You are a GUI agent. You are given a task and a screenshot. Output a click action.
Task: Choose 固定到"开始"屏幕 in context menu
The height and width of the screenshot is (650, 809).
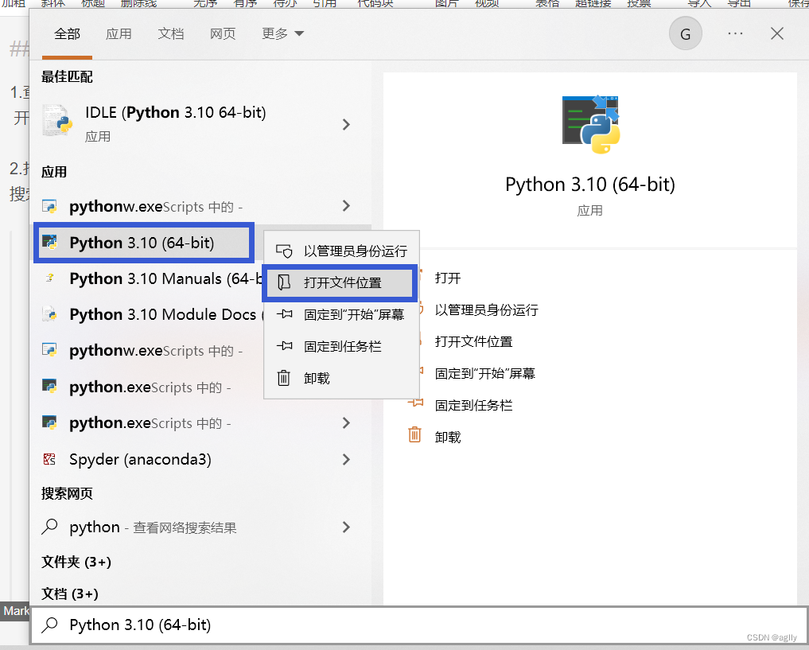(x=341, y=315)
